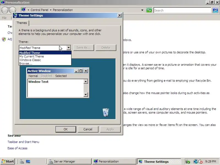This screenshot has width=220, height=165.
Task: Expand arrow before Control Panel breadcrumb
Action: [28, 10]
